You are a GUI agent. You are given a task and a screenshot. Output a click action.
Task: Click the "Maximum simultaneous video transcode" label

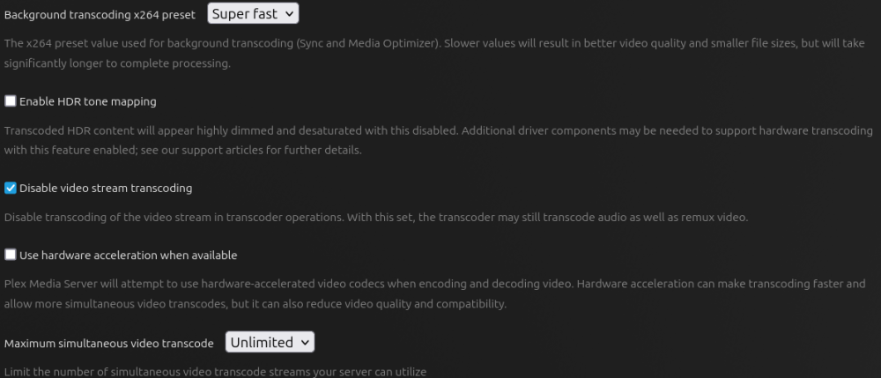coord(109,343)
